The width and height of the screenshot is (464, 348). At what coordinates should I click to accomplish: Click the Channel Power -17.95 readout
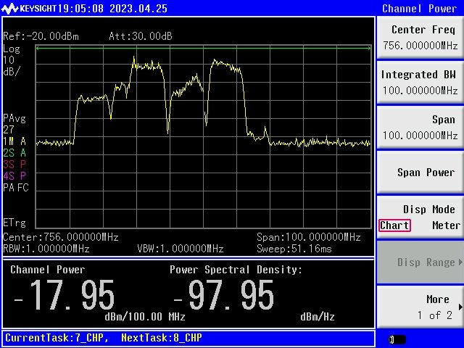pyautogui.click(x=65, y=296)
